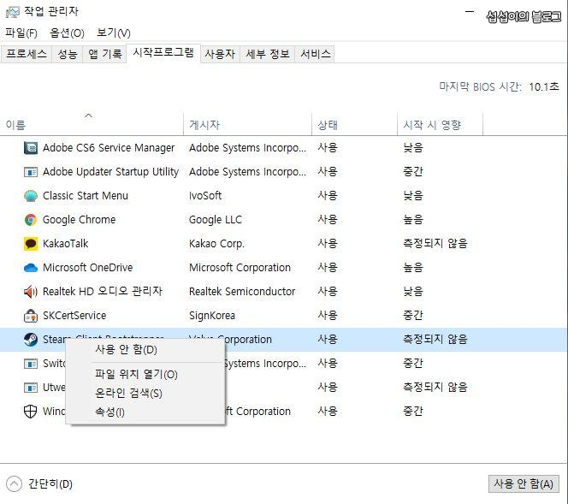The width and height of the screenshot is (568, 504).
Task: Select the Google Chrome entry name
Action: click(80, 220)
